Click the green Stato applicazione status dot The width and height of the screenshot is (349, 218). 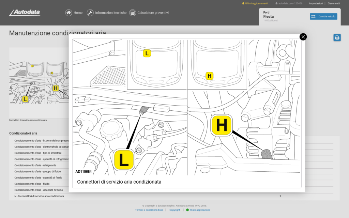point(187,210)
